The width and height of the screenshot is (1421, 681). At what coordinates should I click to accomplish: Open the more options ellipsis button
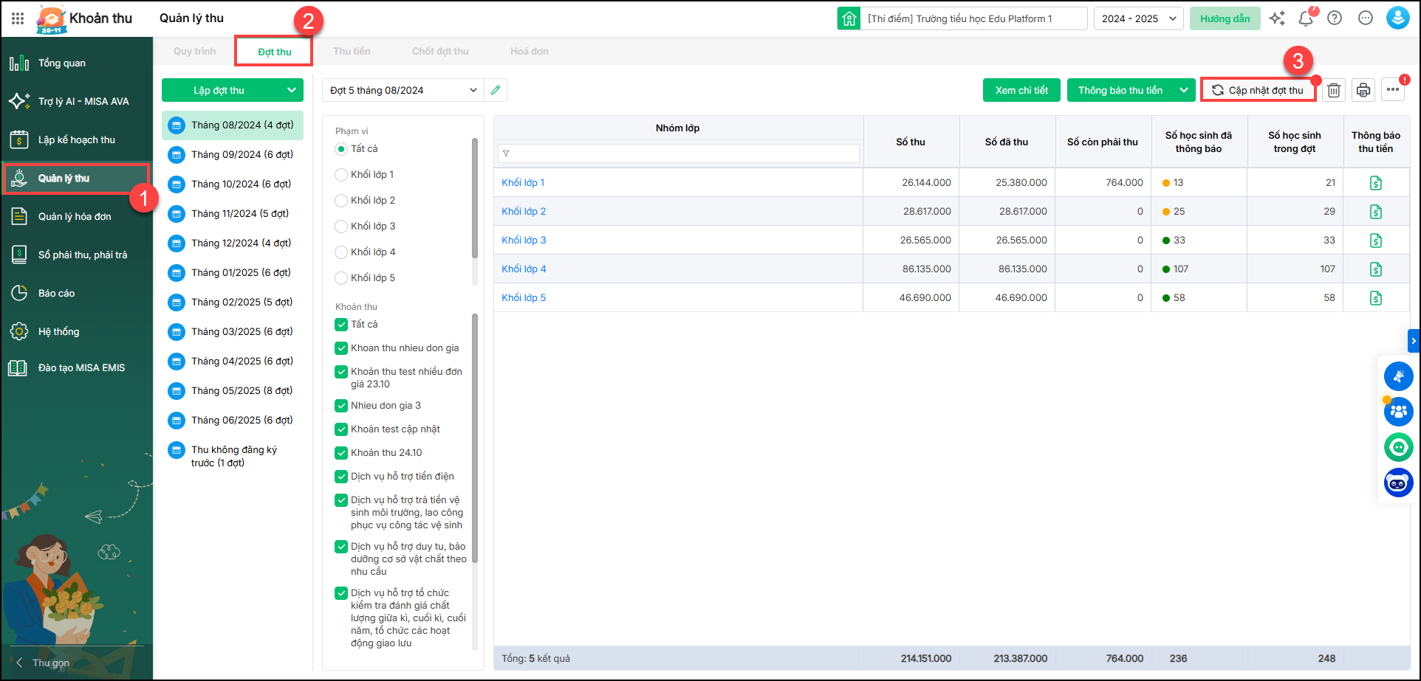click(1393, 90)
